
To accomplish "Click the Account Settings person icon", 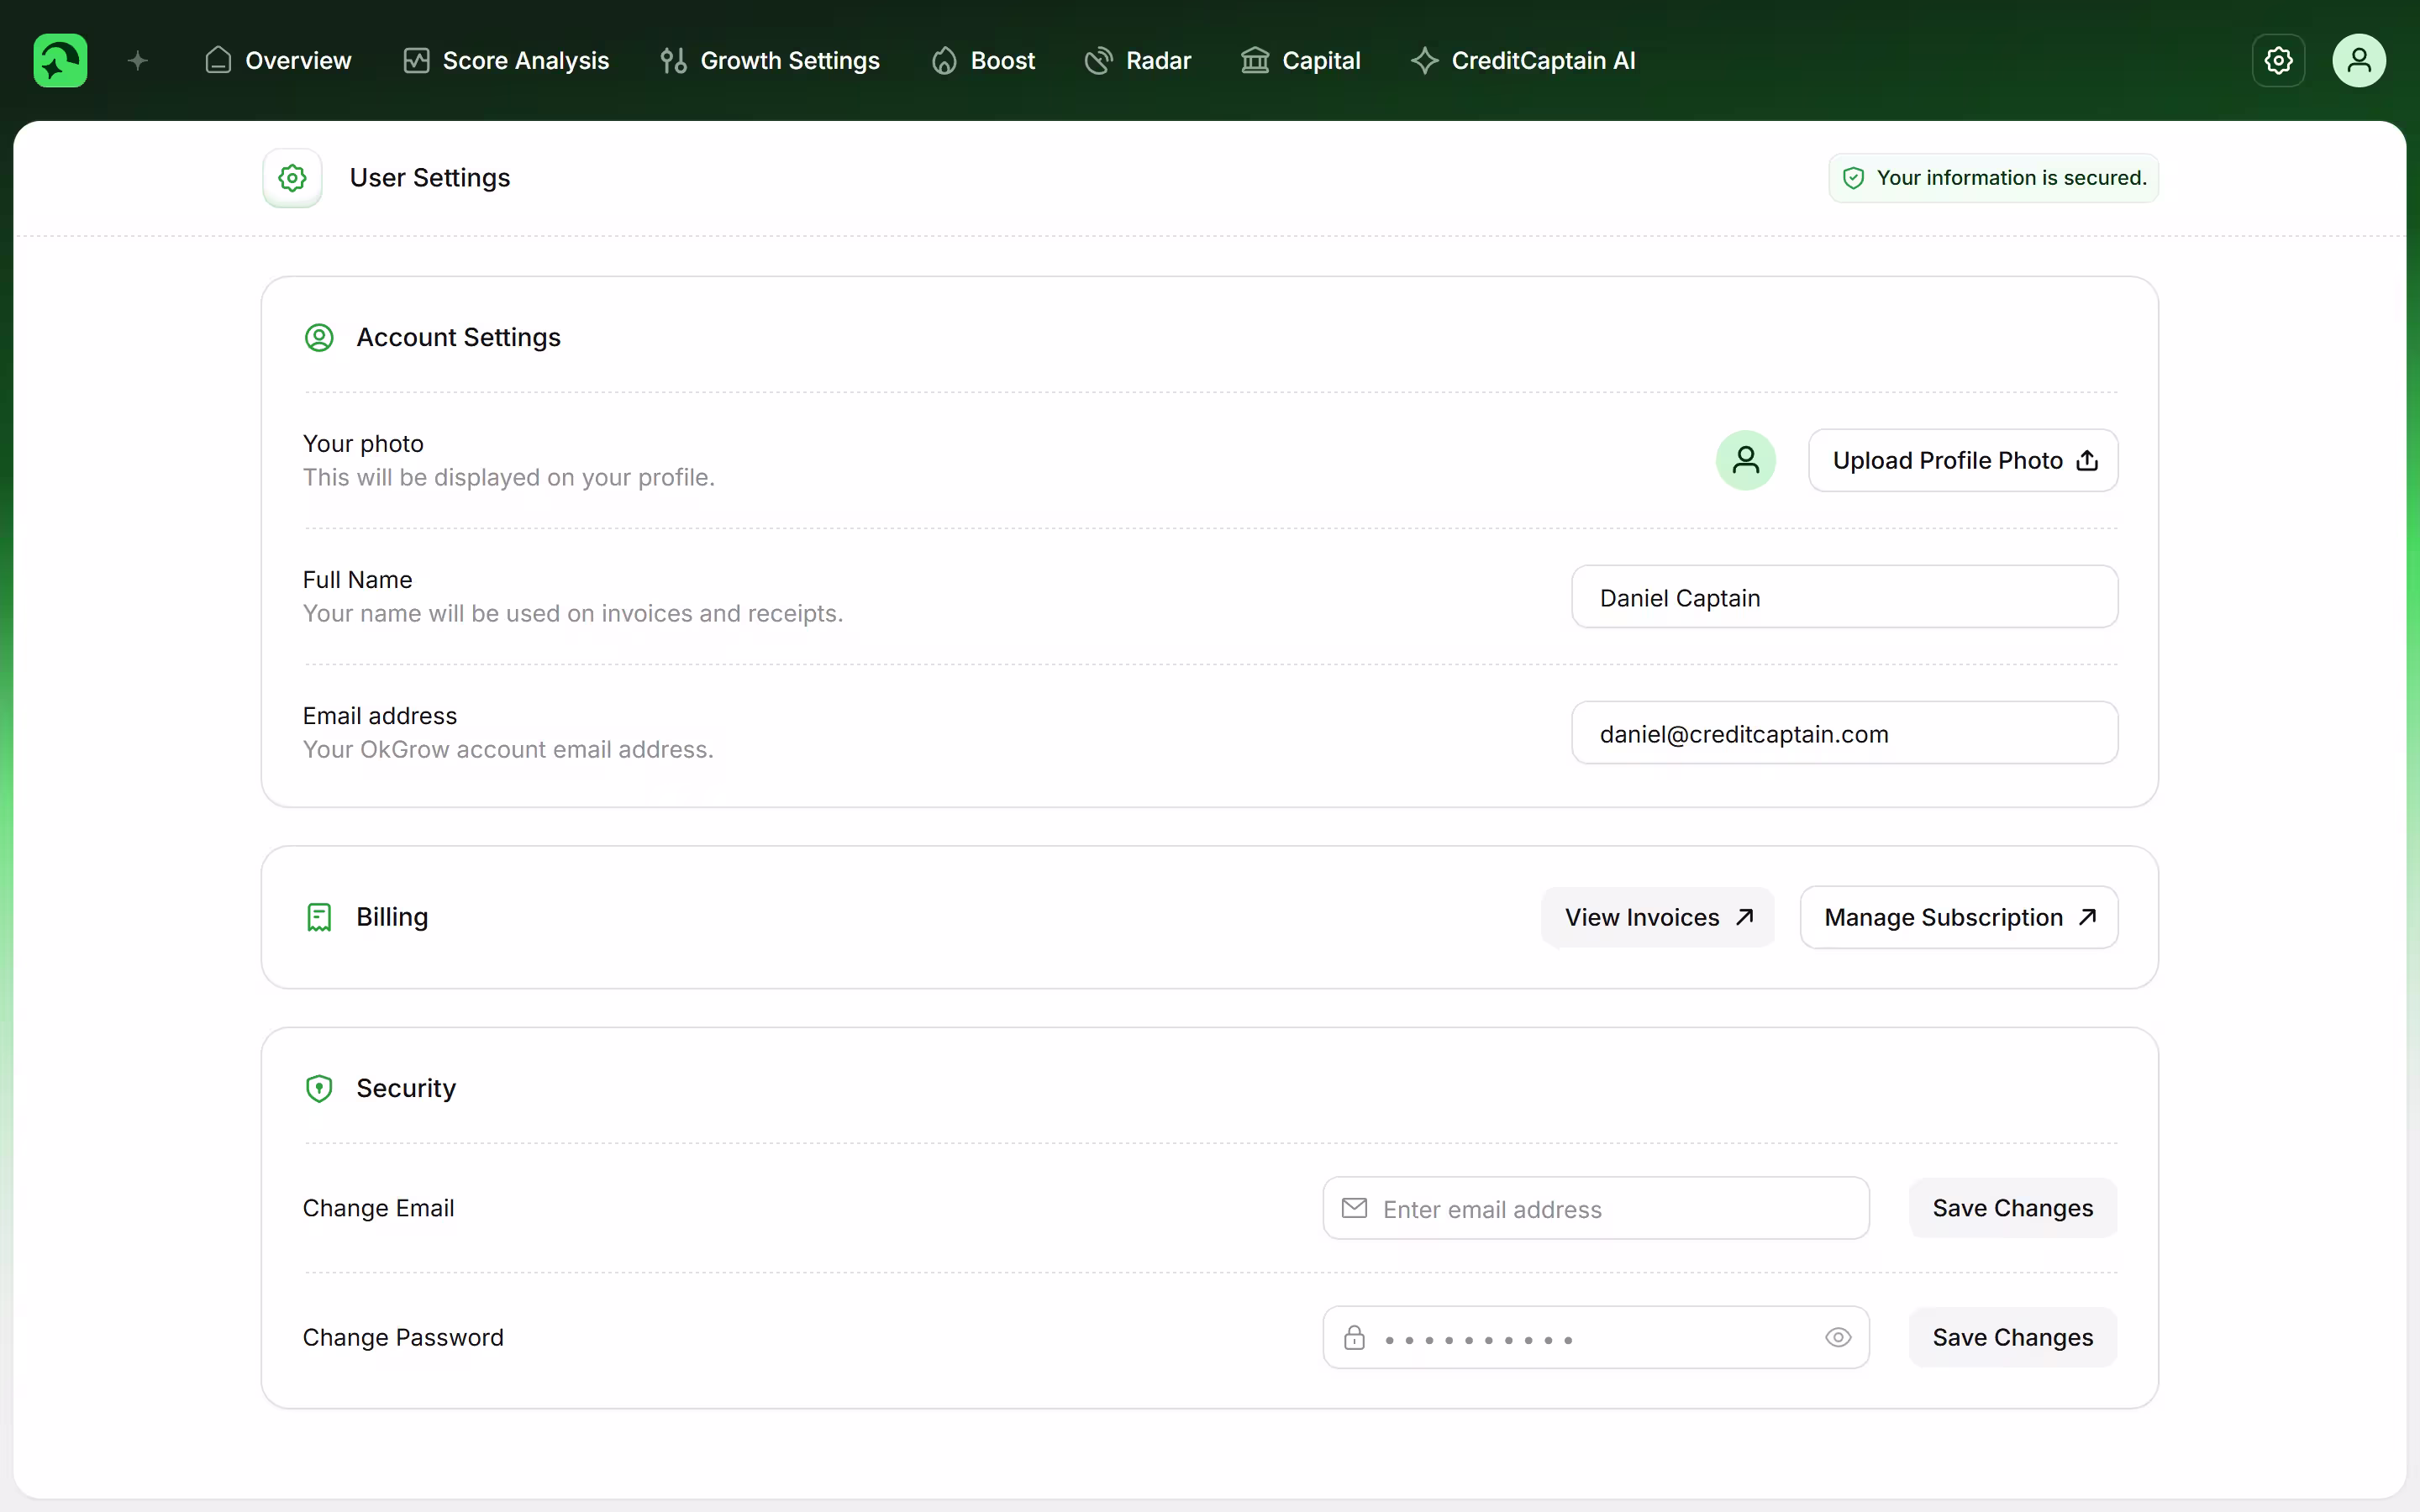I will pyautogui.click(x=319, y=338).
